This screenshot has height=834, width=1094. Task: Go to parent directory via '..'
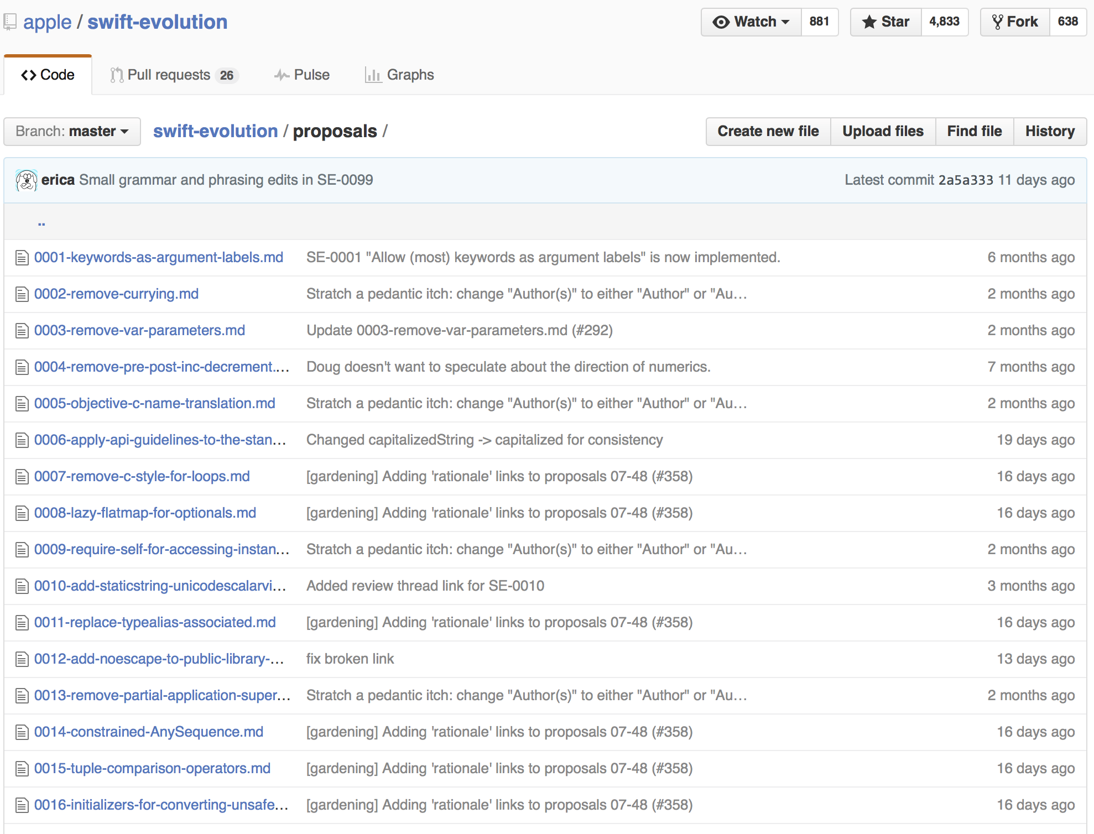coord(41,222)
